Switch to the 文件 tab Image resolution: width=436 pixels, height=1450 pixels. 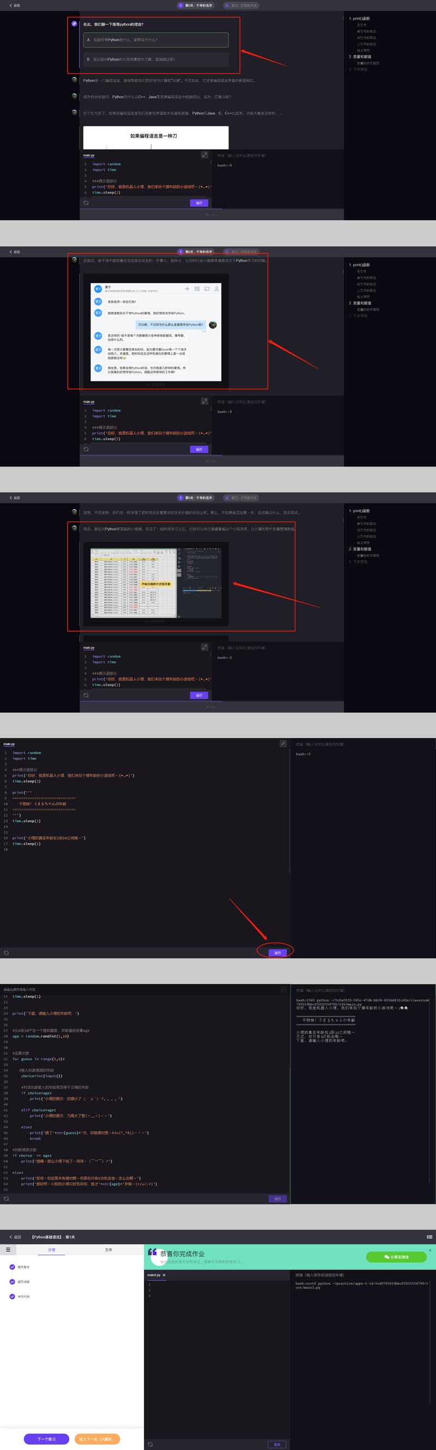108,1250
